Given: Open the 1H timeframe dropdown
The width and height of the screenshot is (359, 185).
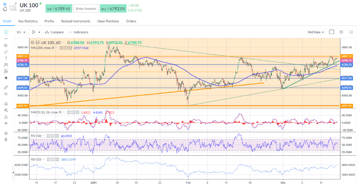Looking at the screenshot, I should 20,32.
